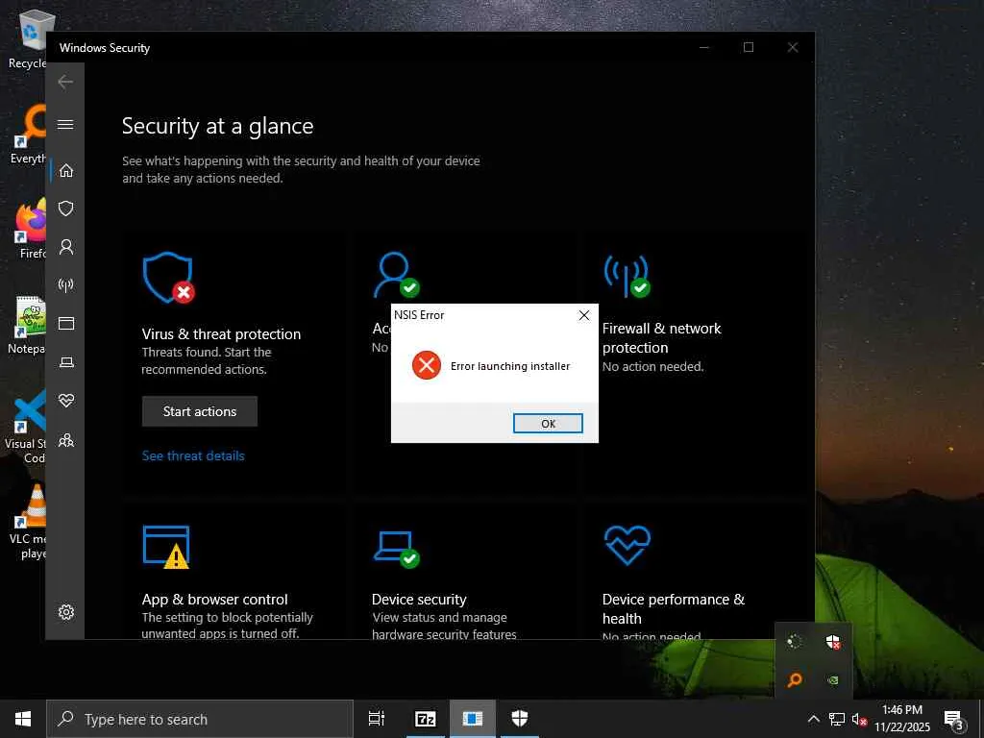Viewport: 984px width, 738px height.
Task: Click the Threats found status text
Action: click(x=206, y=361)
